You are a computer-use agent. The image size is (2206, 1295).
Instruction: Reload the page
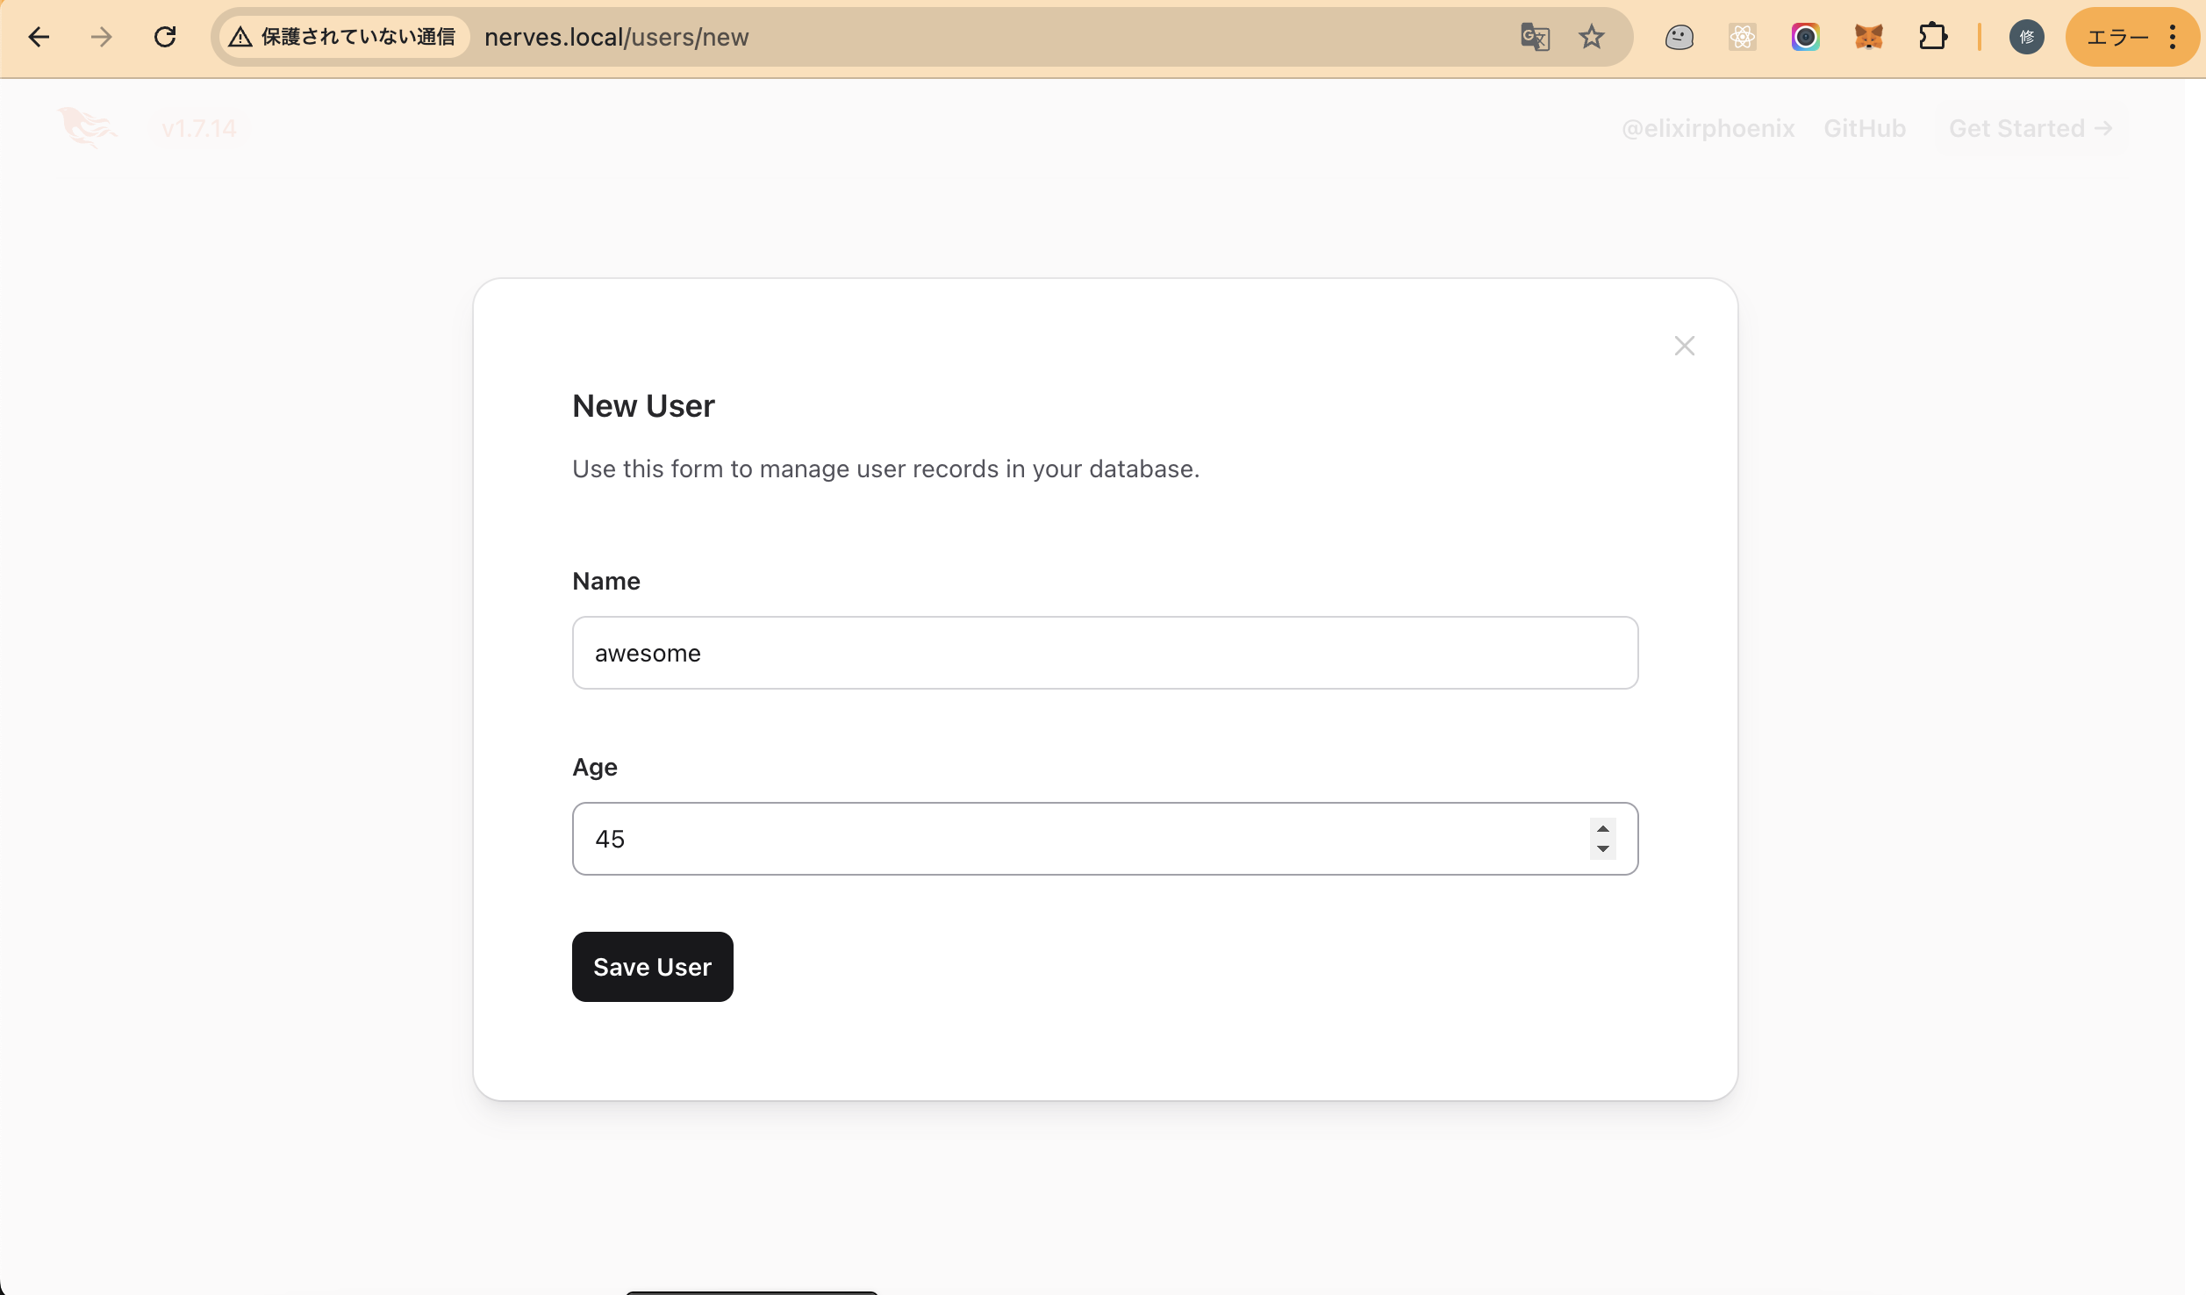click(x=165, y=37)
